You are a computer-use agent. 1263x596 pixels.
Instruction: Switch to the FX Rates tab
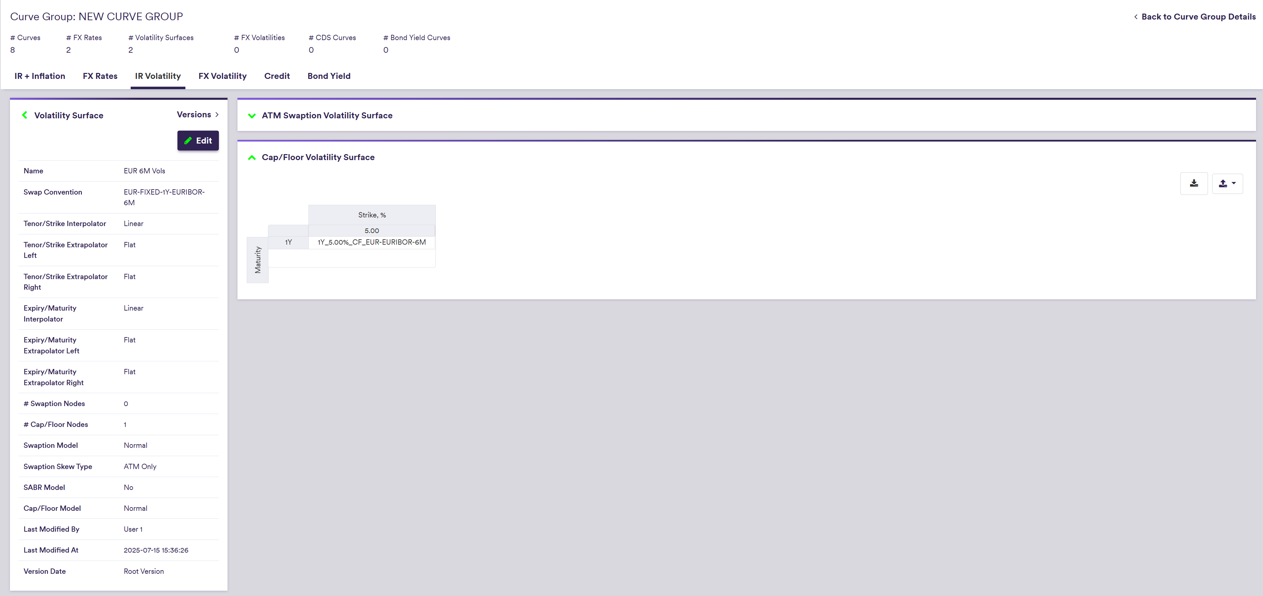point(100,76)
